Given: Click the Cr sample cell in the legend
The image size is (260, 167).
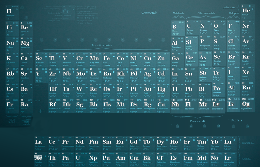Looking at the screenshot, I should point(66,12).
